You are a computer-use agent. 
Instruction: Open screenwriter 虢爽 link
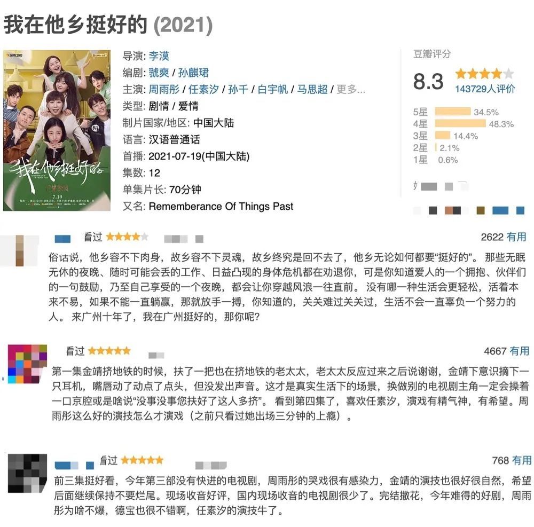(x=159, y=73)
